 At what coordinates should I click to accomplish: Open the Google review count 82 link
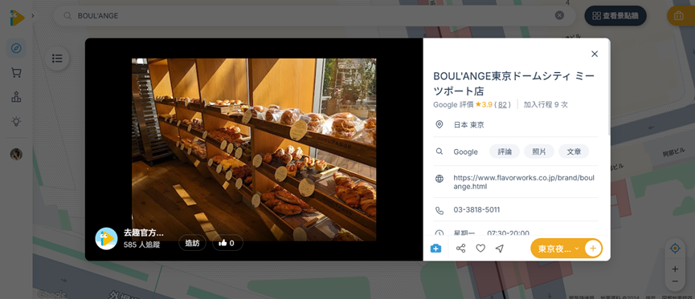502,105
